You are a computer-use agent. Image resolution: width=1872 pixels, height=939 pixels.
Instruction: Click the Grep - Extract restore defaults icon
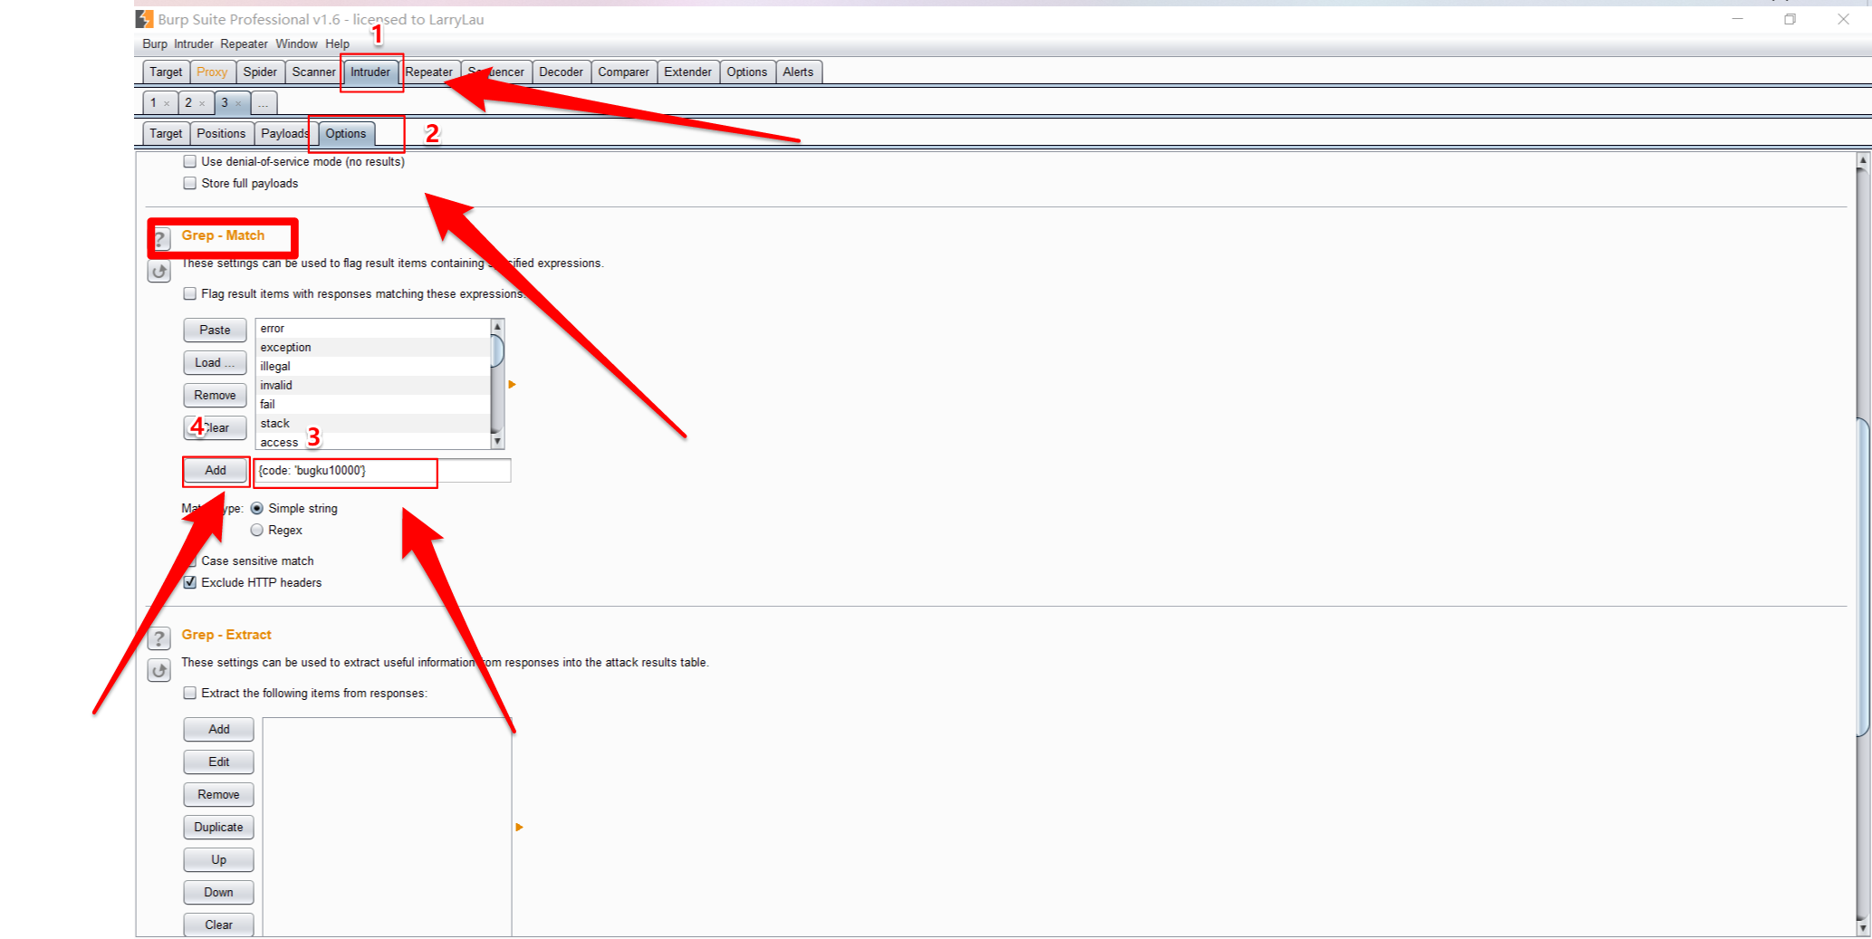coord(159,670)
